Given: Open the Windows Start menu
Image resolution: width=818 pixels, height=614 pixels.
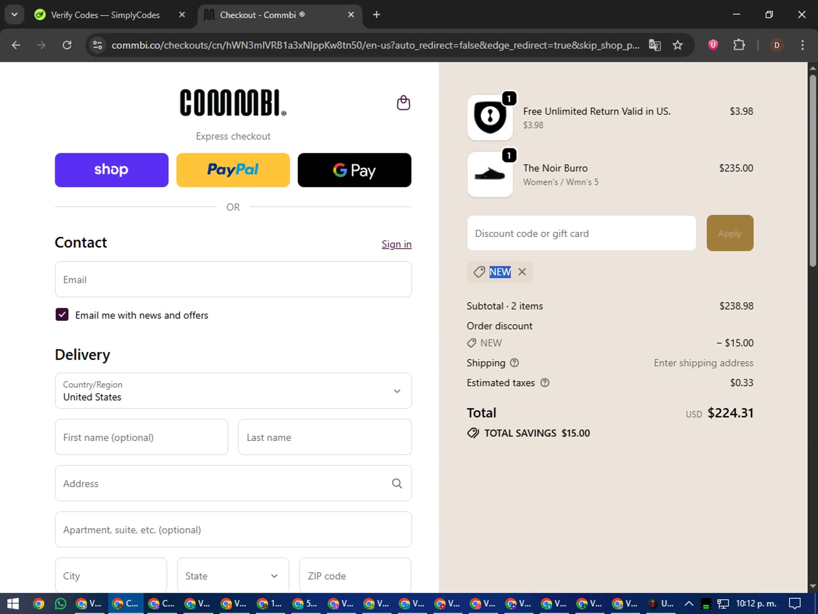Looking at the screenshot, I should 13,604.
